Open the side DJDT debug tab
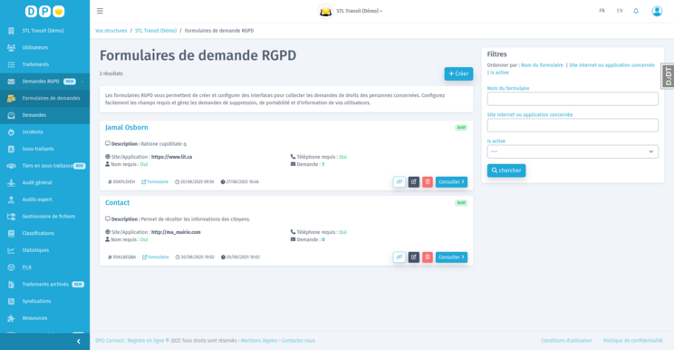 coord(668,76)
